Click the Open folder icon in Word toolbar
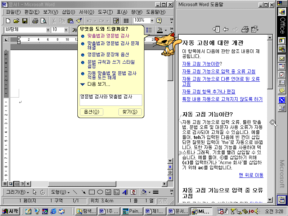 16,21
